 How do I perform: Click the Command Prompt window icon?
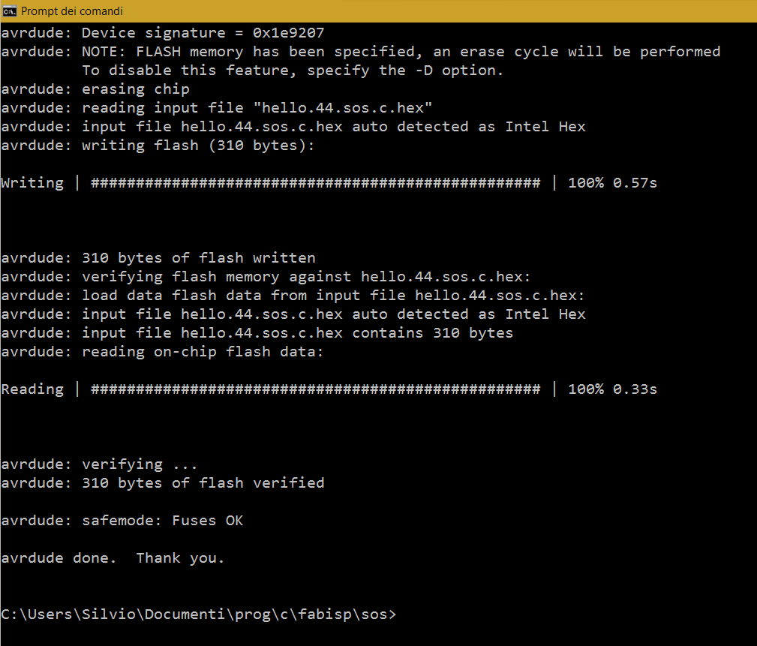tap(9, 11)
